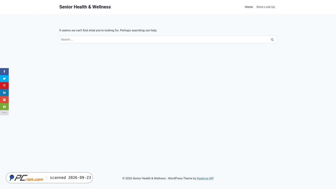336x189 pixels.
Task: Open the Home menu item
Action: [x=249, y=7]
